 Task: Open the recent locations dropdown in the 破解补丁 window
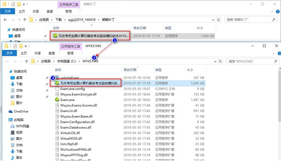(19, 20)
